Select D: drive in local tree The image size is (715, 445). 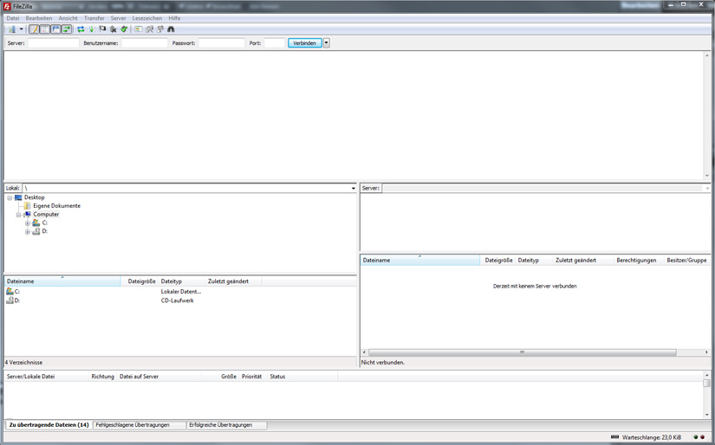[45, 231]
